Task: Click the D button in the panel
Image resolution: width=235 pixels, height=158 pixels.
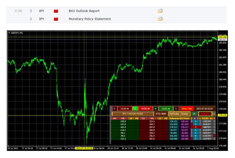Action: pos(115,109)
